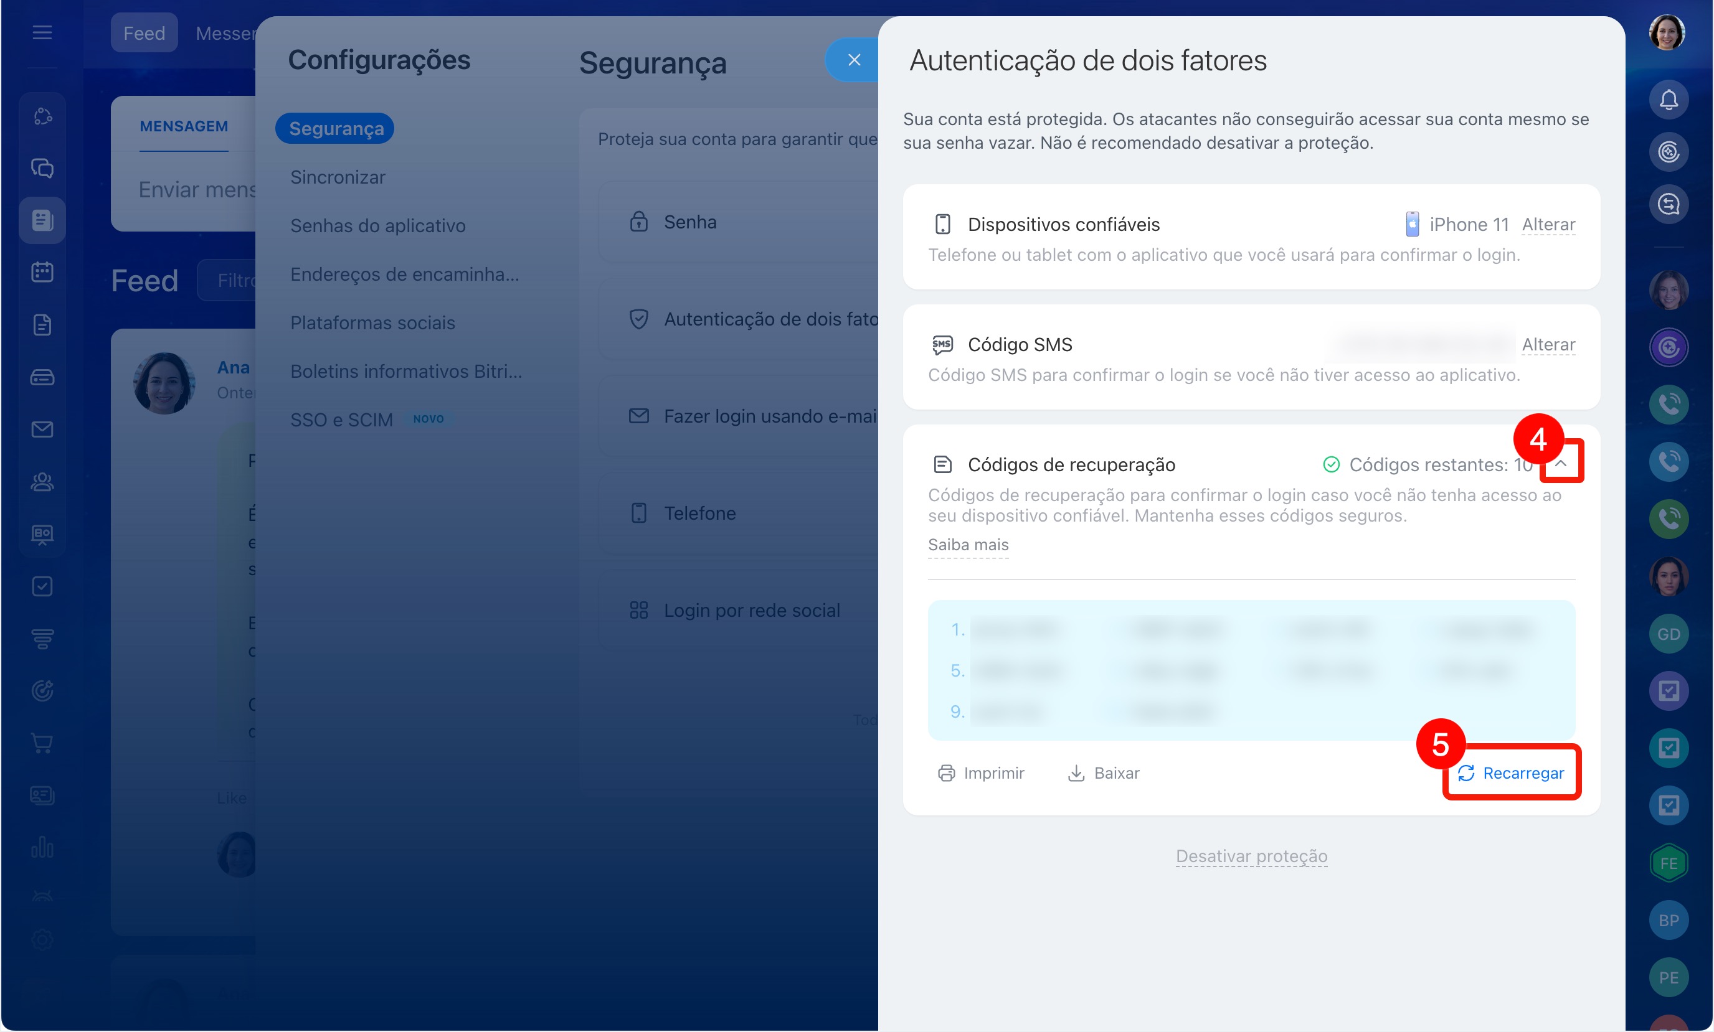Click Desativar proteção link
The width and height of the screenshot is (1714, 1032).
point(1251,855)
